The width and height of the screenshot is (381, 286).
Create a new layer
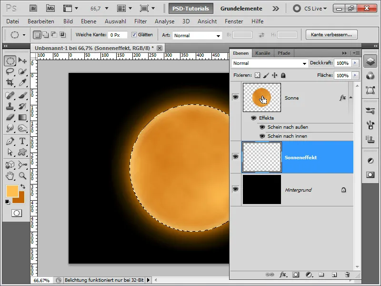point(334,275)
